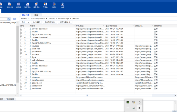Switch to the 图库 gallery tab

36,15
